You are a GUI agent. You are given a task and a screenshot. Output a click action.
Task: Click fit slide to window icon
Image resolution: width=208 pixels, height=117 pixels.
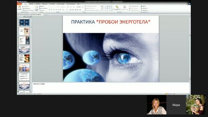(x=190, y=94)
